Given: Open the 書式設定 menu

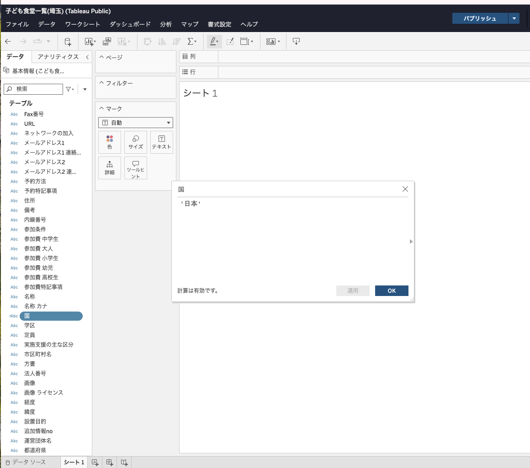Looking at the screenshot, I should point(219,24).
